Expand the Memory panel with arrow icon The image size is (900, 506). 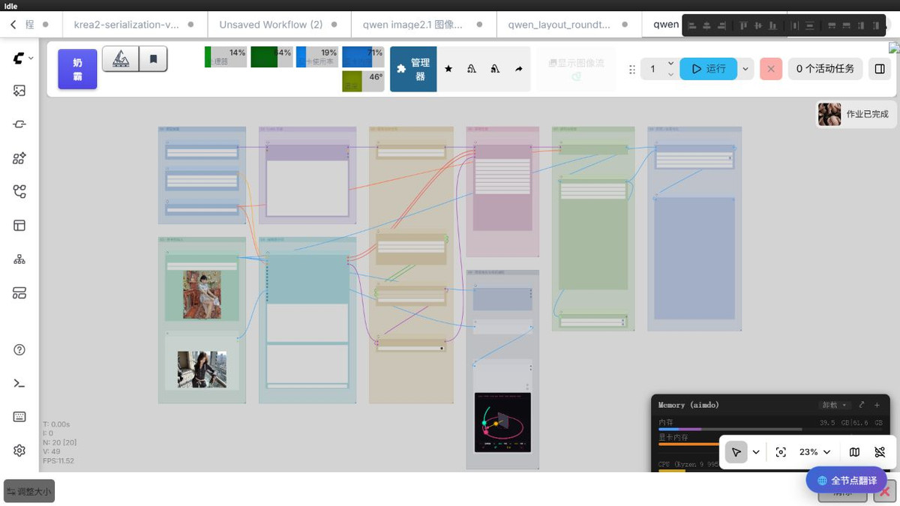point(862,405)
